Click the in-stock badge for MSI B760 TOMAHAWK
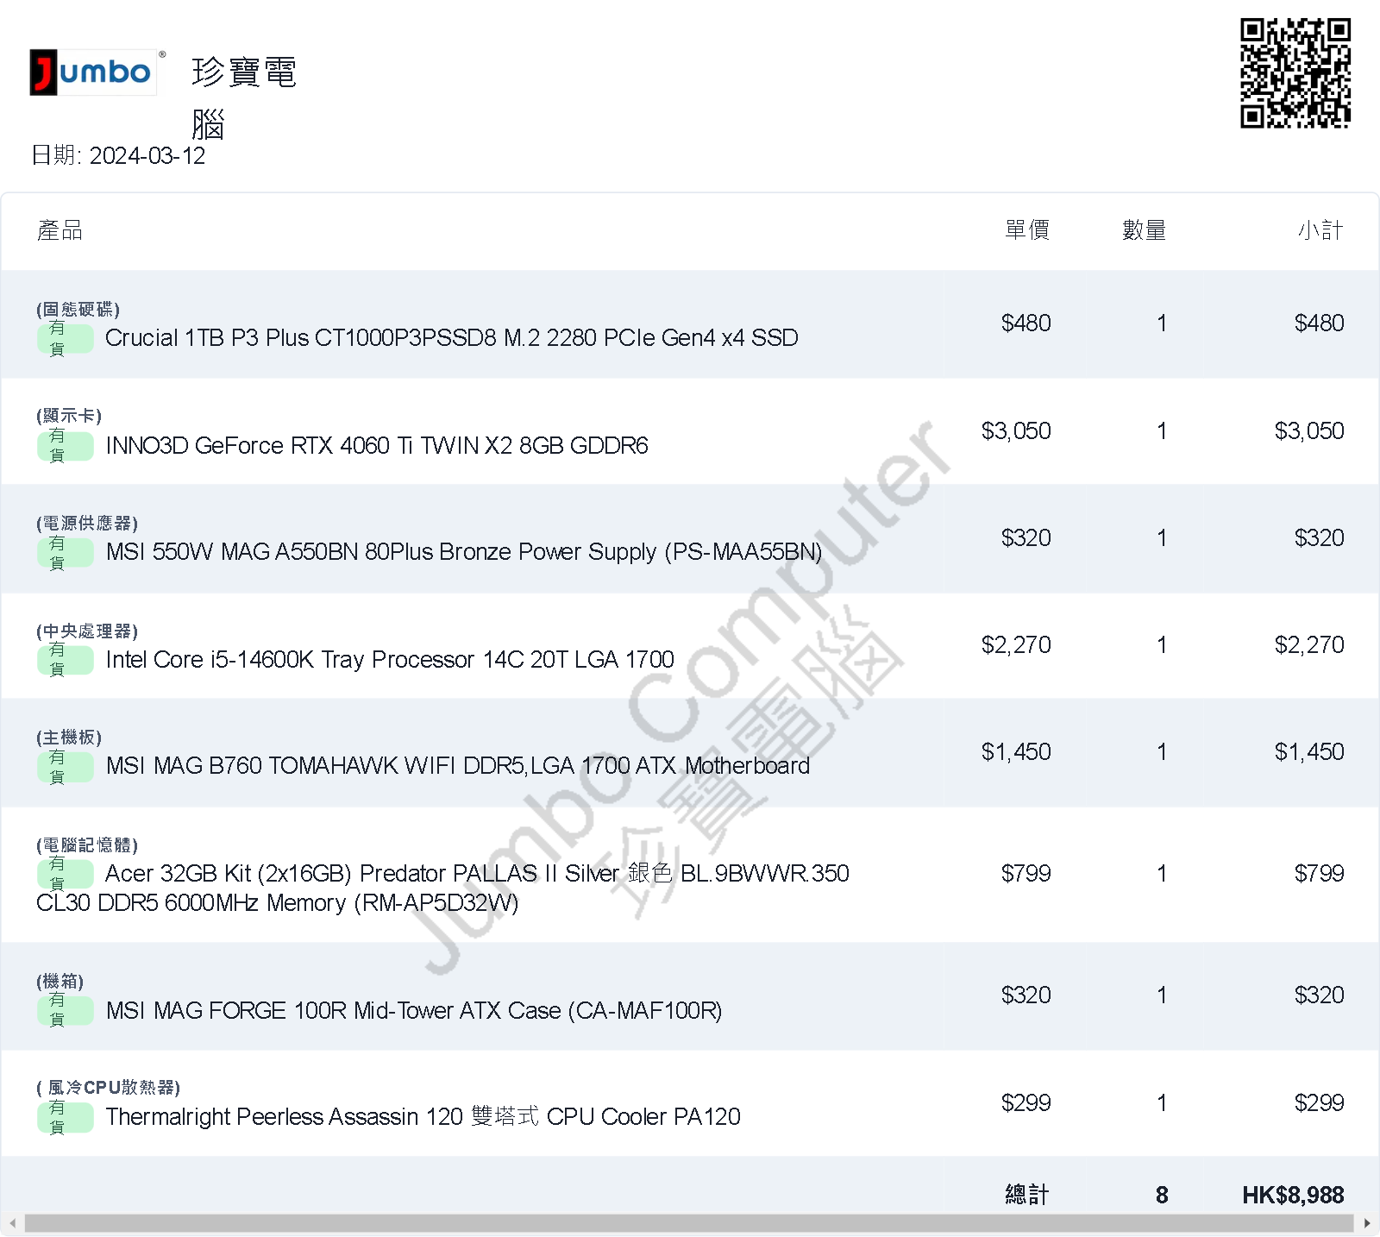Image resolution: width=1380 pixels, height=1237 pixels. click(66, 767)
